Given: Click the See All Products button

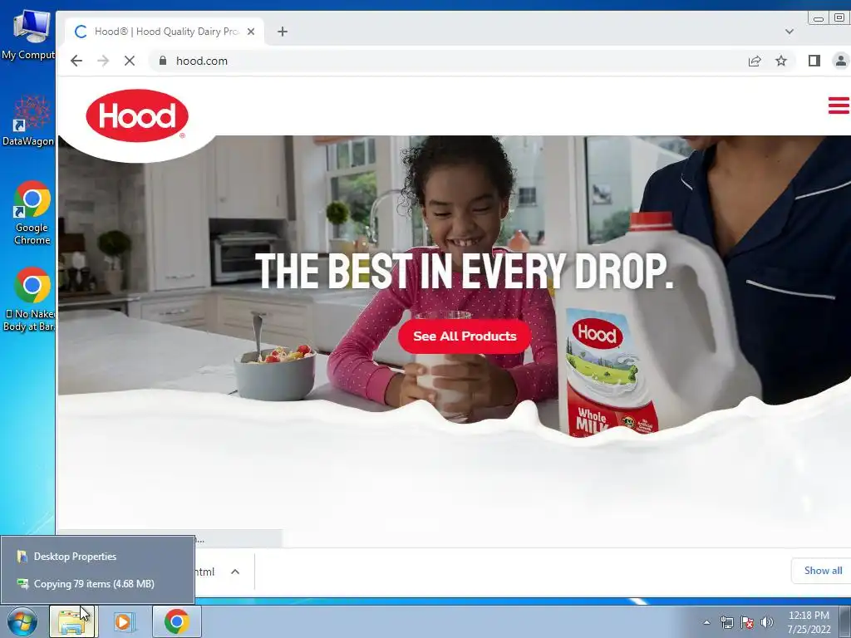Looking at the screenshot, I should point(465,336).
